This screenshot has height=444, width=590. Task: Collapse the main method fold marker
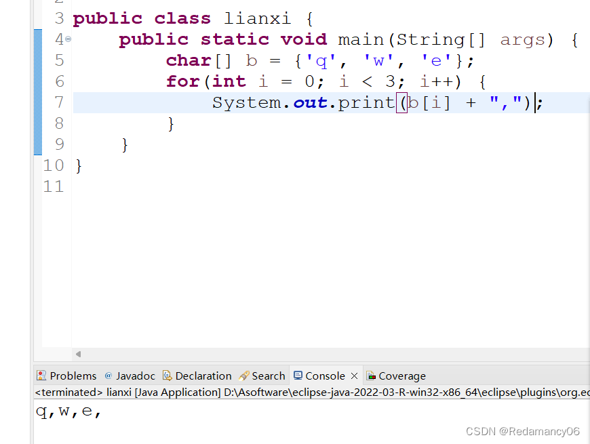pos(68,39)
